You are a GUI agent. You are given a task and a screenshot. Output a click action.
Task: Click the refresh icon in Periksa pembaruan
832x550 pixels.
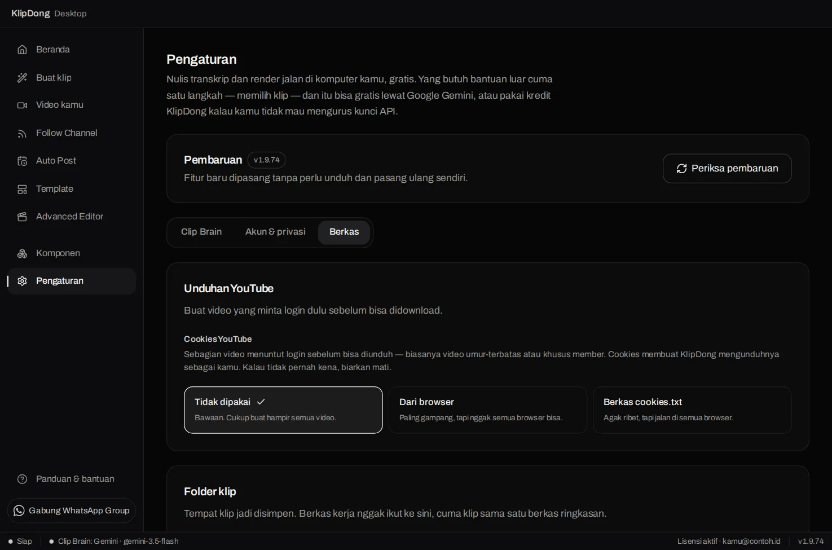[x=681, y=169]
